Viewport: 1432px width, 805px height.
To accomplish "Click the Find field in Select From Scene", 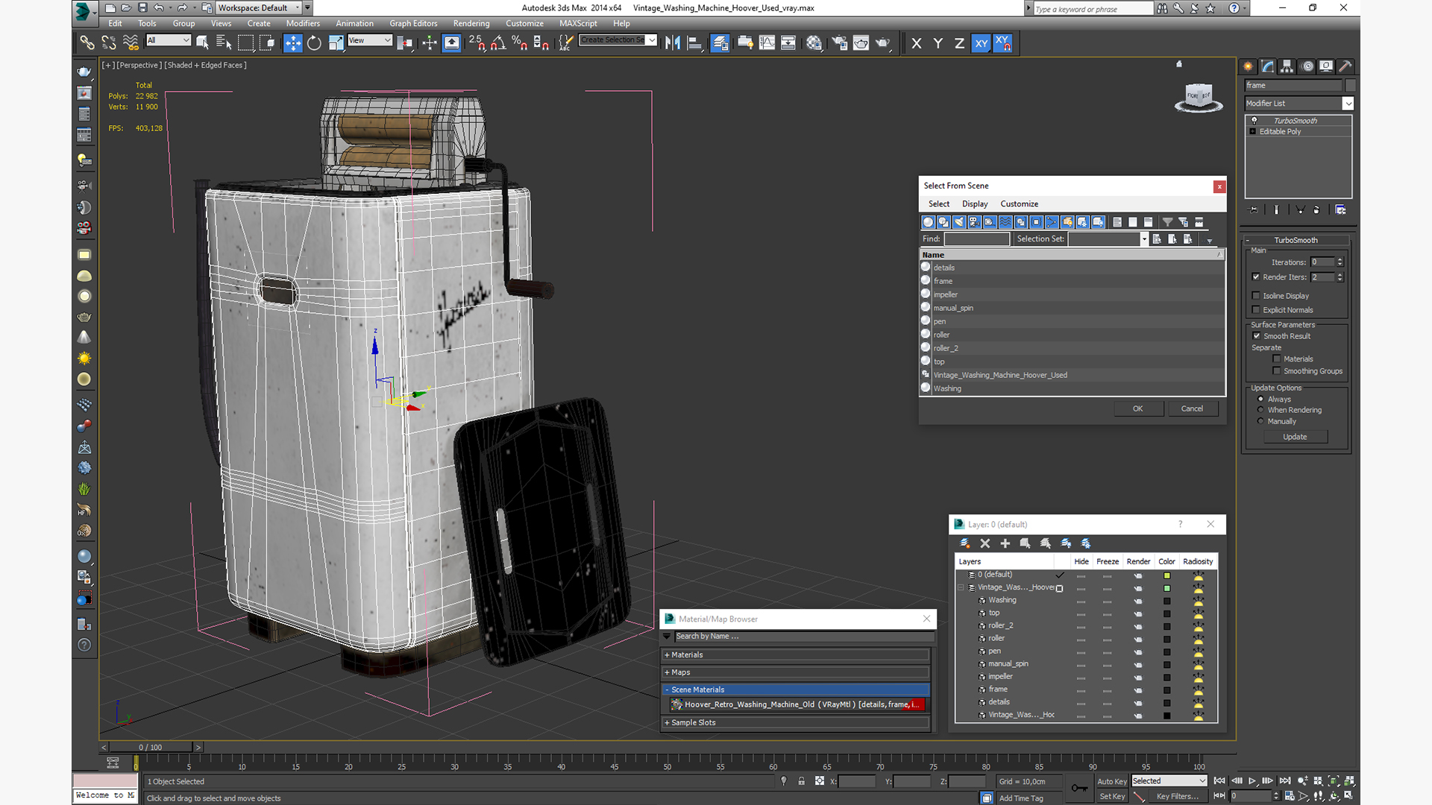I will tap(976, 239).
